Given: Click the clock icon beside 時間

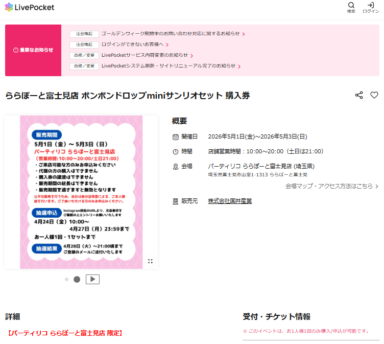Looking at the screenshot, I should pos(176,152).
